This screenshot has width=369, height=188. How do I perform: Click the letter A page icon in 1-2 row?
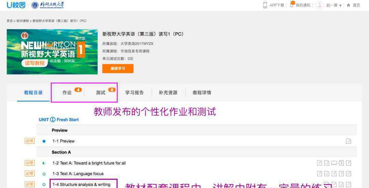(341, 163)
